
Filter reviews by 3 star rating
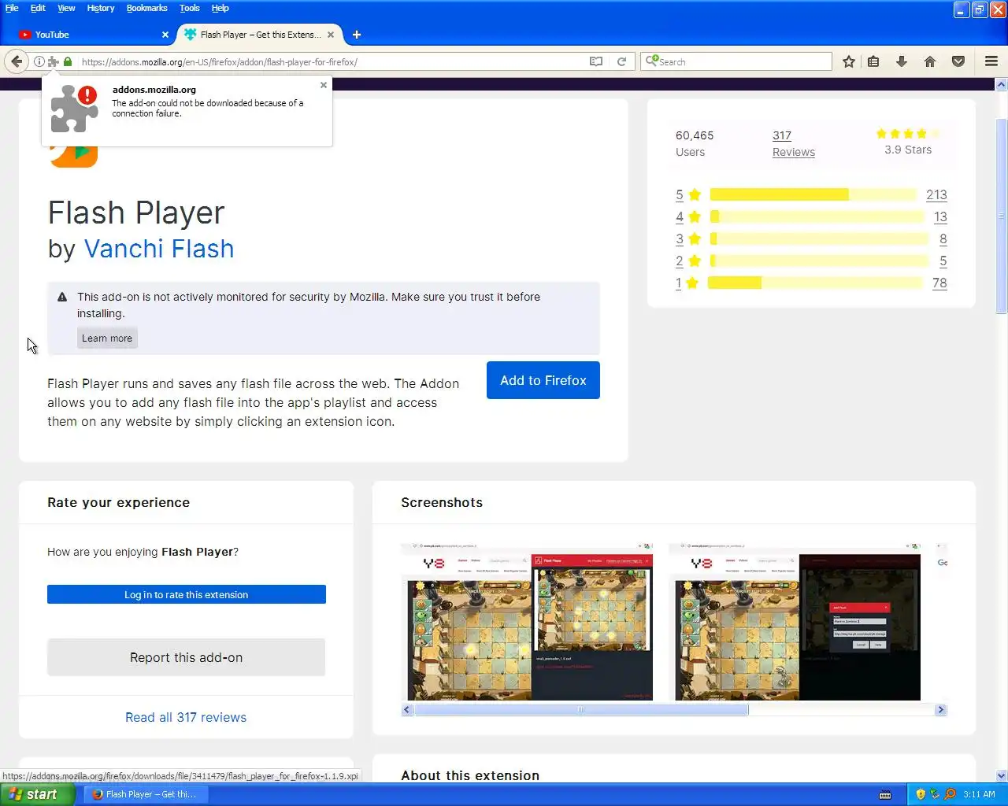tap(688, 238)
